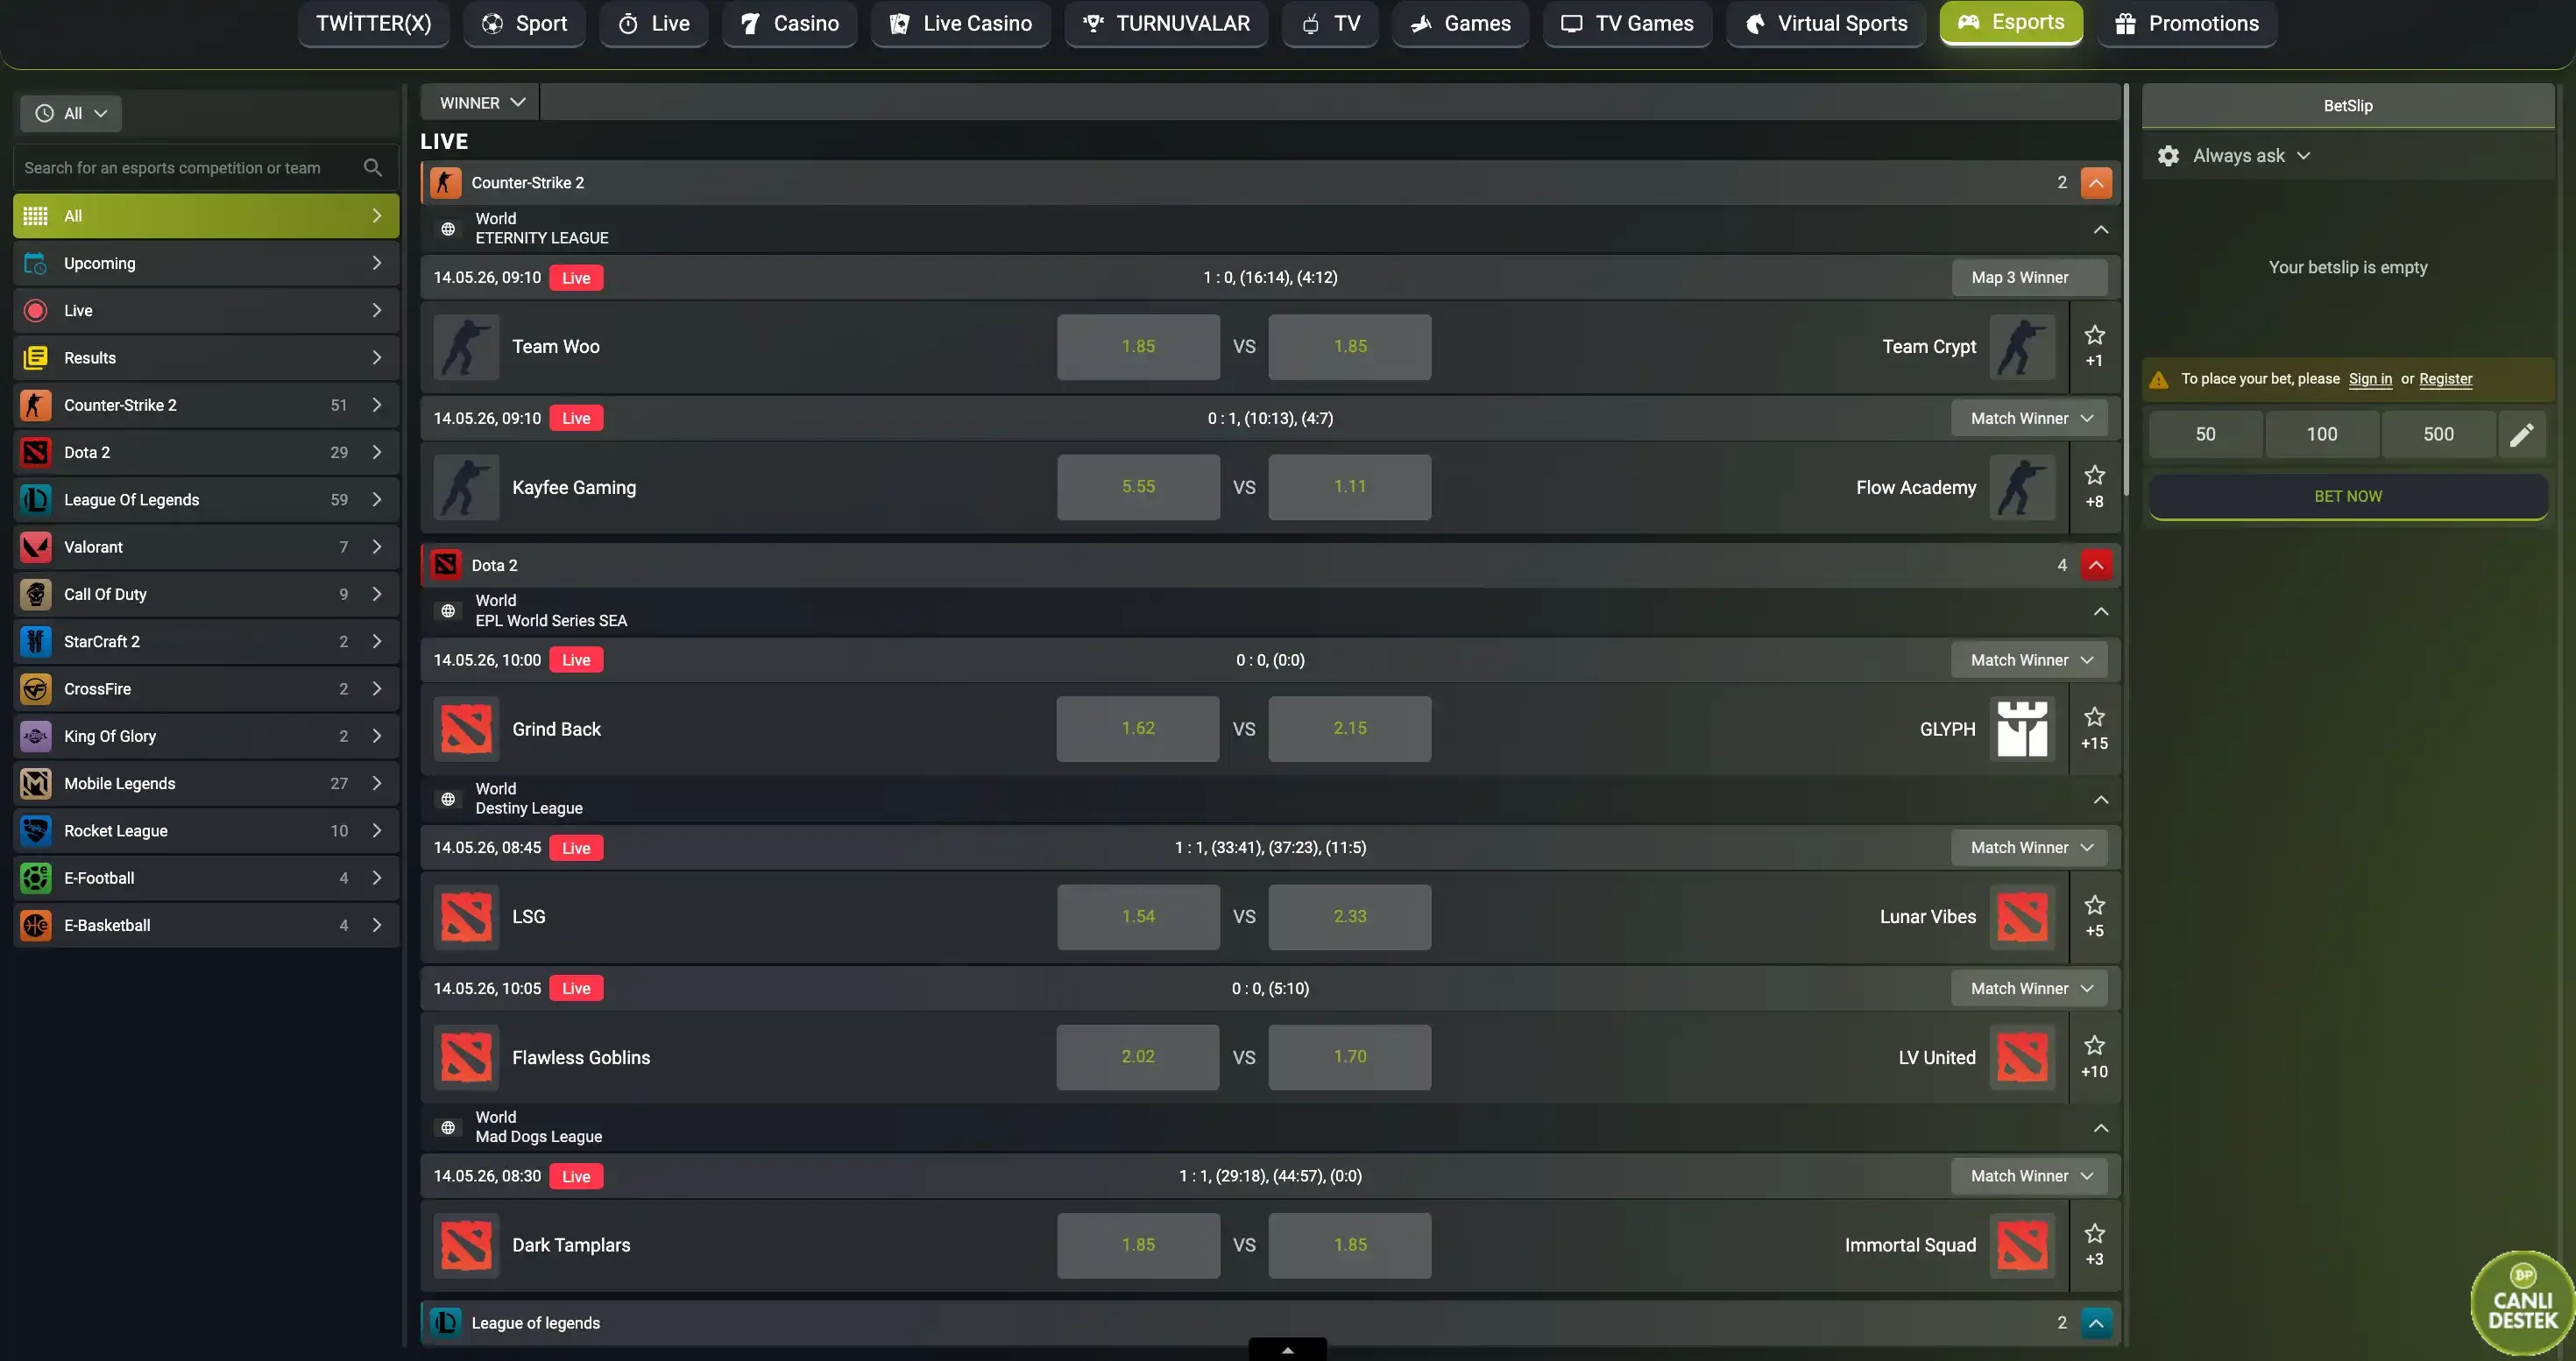This screenshot has width=2576, height=1361.
Task: Click the Call Of Duty sidebar icon
Action: (36, 595)
